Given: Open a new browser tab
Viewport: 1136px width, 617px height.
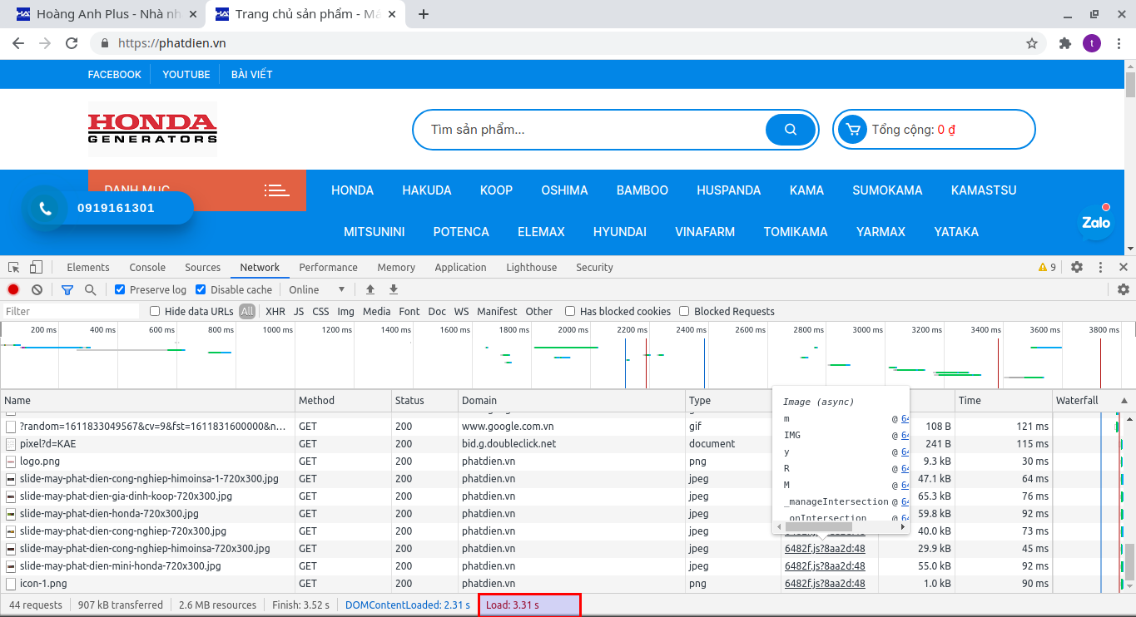Looking at the screenshot, I should pyautogui.click(x=424, y=14).
